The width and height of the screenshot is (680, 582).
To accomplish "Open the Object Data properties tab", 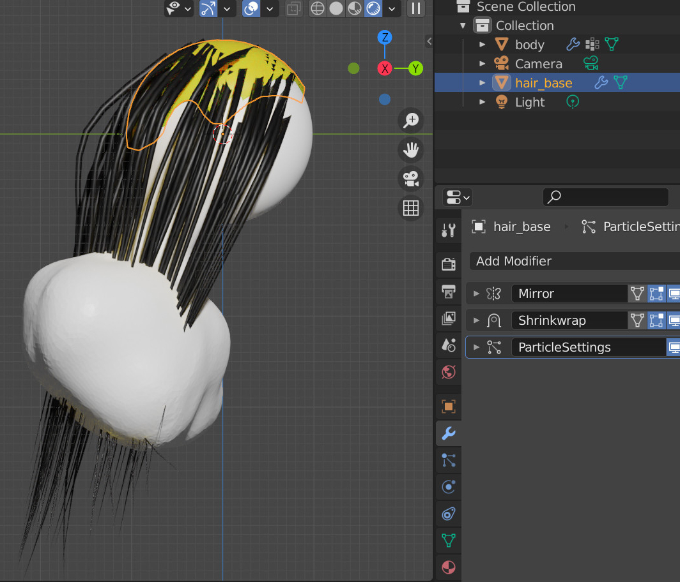I will coord(449,541).
